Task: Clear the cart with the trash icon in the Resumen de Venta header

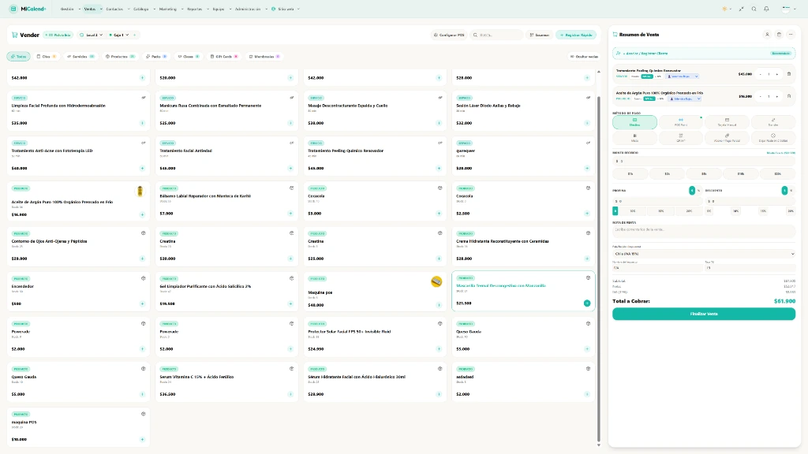Action: (x=779, y=35)
